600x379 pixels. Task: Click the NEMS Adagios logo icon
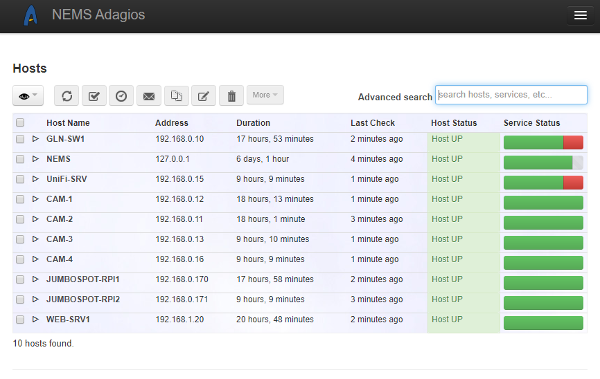pos(30,15)
